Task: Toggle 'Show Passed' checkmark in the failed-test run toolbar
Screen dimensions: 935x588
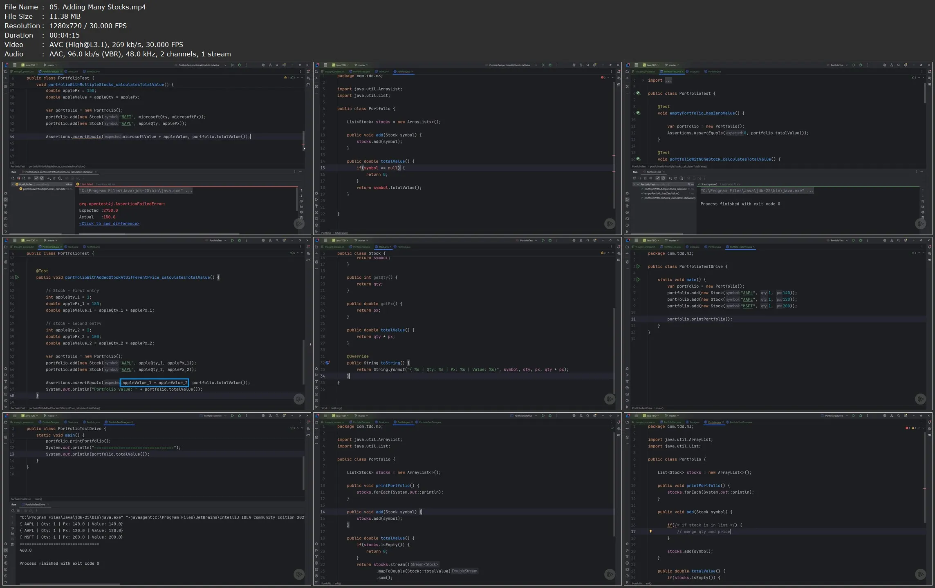Action: (36, 178)
